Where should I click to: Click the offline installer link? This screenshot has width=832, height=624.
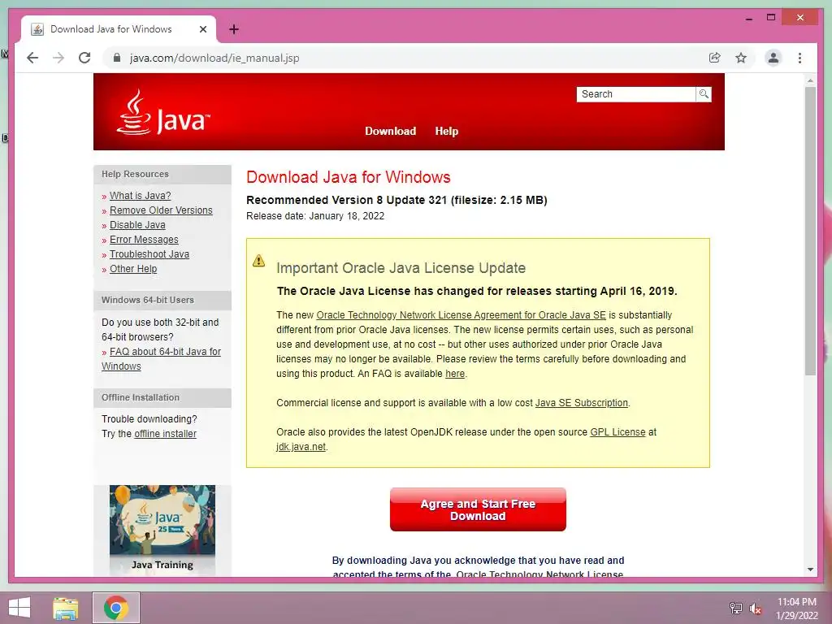pyautogui.click(x=165, y=434)
